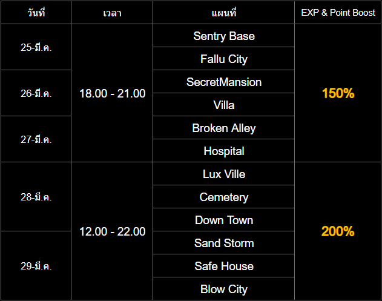Click the Broken Alley map entry

pos(224,128)
